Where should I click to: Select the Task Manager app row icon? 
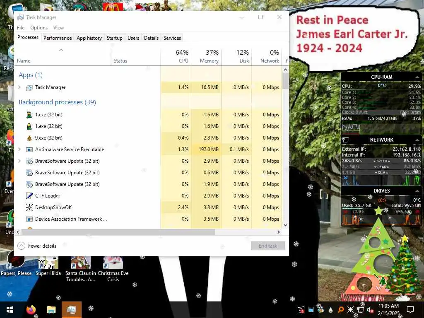(x=29, y=87)
